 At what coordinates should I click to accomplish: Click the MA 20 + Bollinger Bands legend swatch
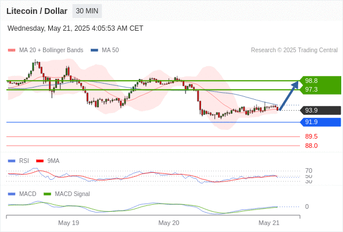click(x=12, y=50)
